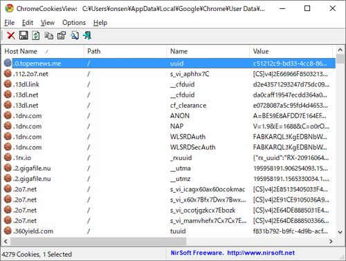Viewport: 346px width, 261px height.
Task: Open the File menu
Action: coord(10,23)
